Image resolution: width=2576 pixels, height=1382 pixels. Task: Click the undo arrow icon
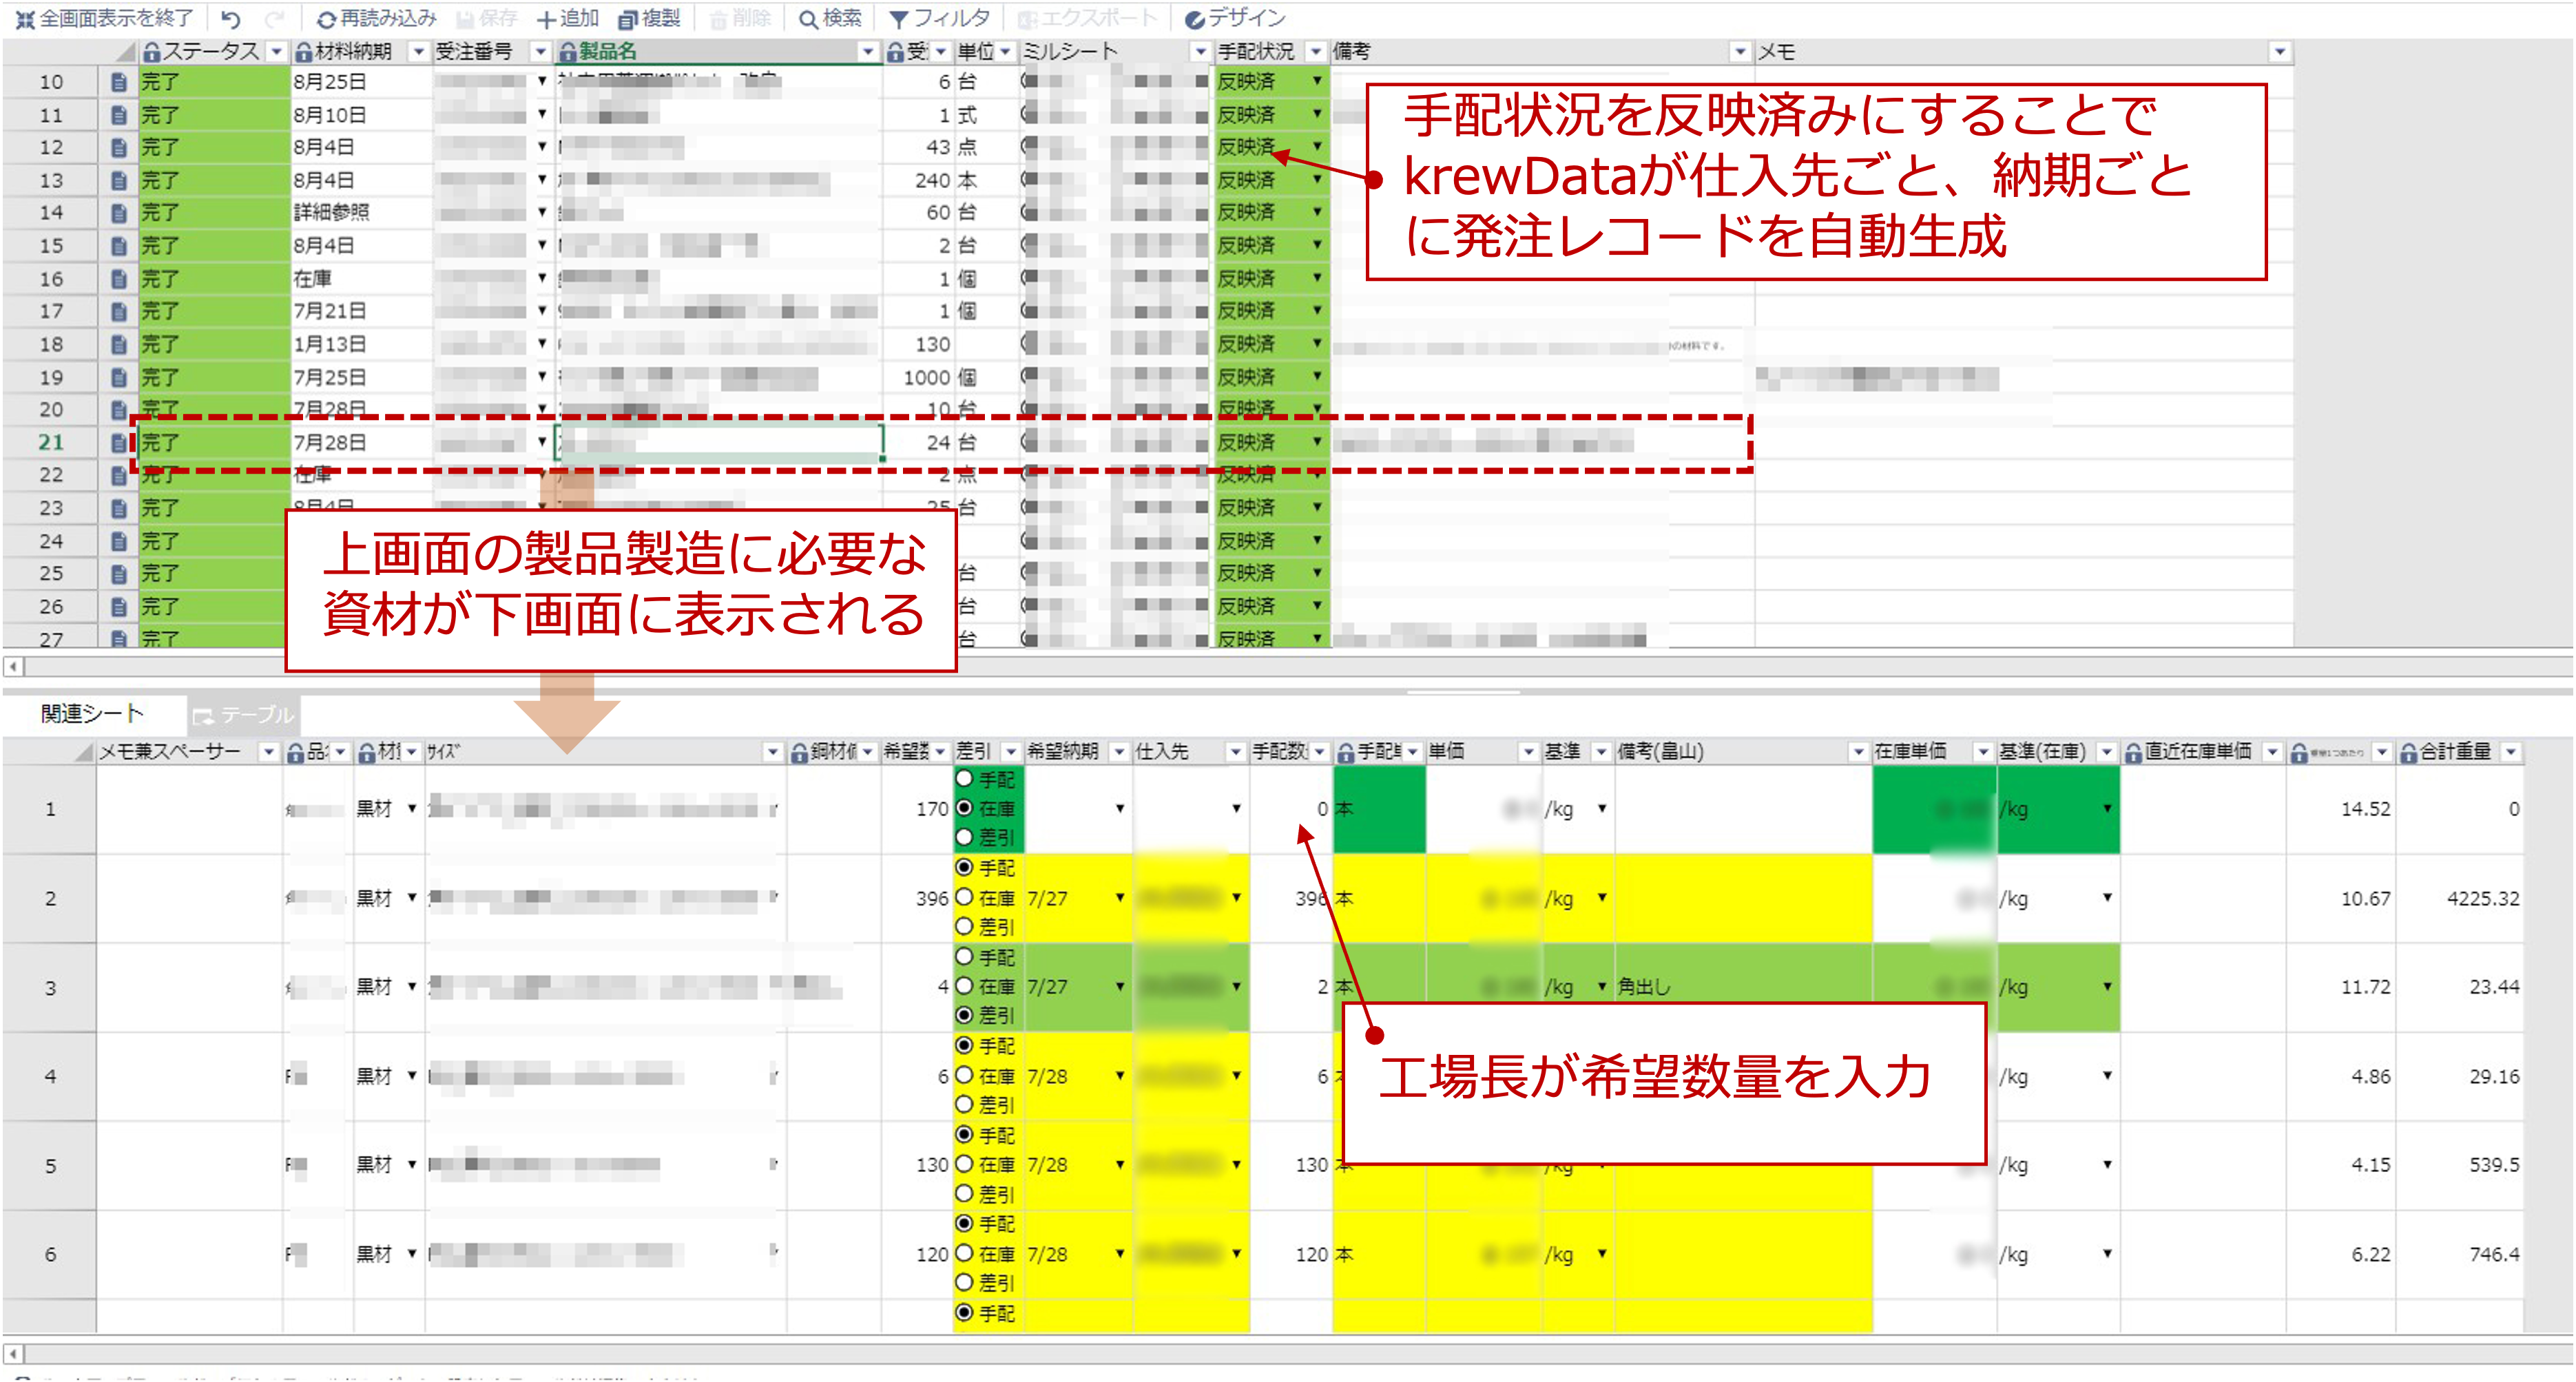pyautogui.click(x=231, y=19)
